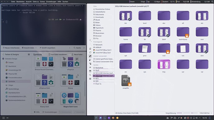Viewport: 214px width, 120px height.
Task: Open the Einstellungen menu
Action: click(51, 2)
